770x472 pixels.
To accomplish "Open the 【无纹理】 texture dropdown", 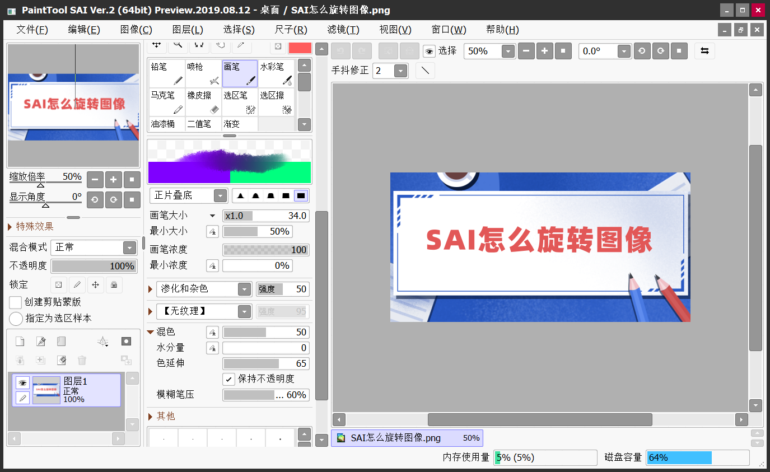I will pos(204,311).
